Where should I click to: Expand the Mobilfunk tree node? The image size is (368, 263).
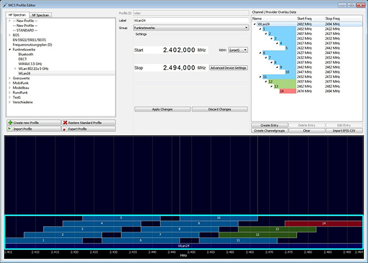pos(10,83)
